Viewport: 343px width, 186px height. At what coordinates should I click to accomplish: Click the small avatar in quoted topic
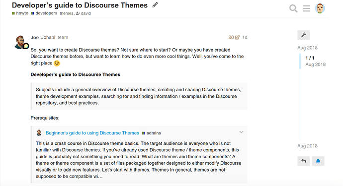[39, 133]
